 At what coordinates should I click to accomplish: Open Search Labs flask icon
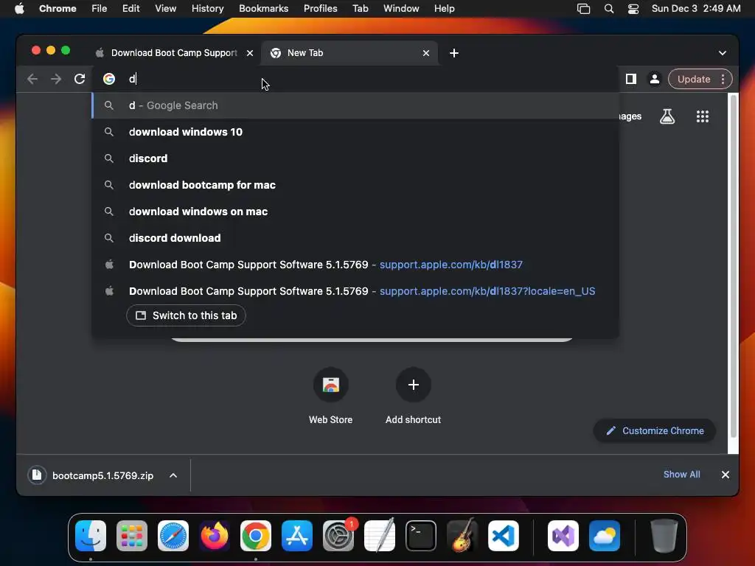tap(667, 116)
